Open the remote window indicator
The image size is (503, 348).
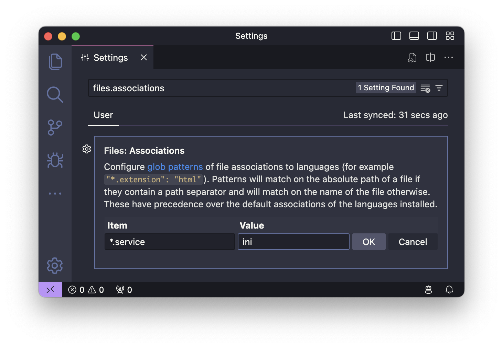50,290
